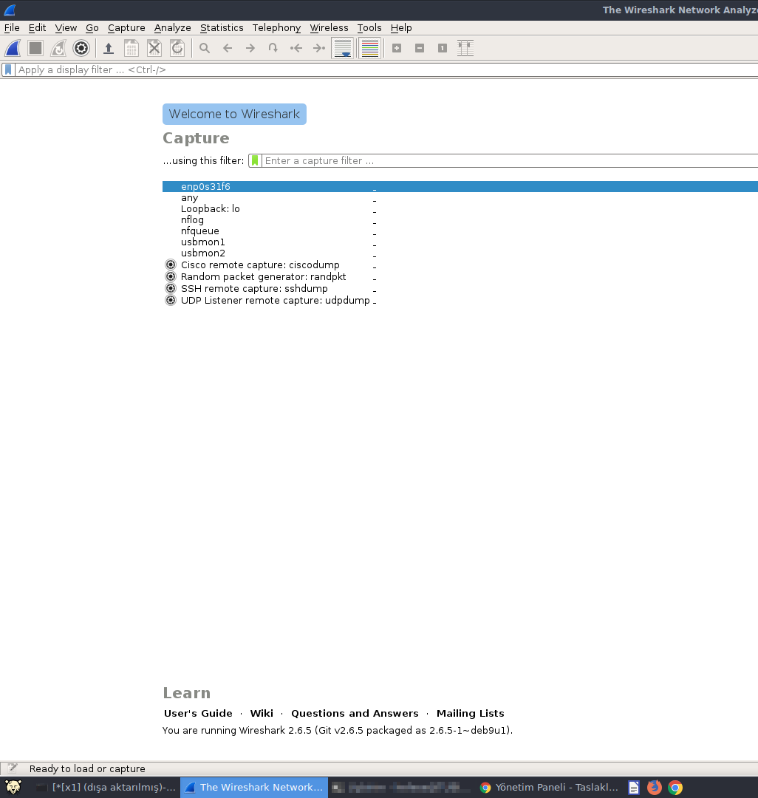Open expert information from status bar icon

pos(13,768)
